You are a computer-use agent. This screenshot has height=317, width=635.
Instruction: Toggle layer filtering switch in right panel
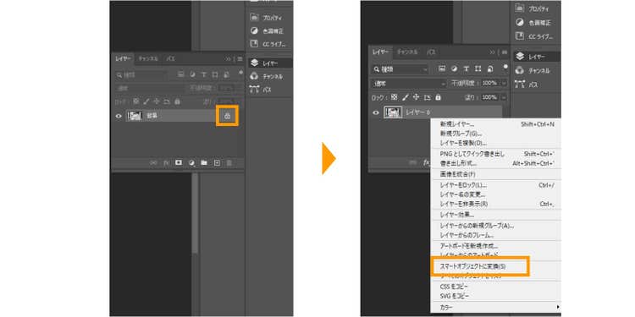point(505,66)
